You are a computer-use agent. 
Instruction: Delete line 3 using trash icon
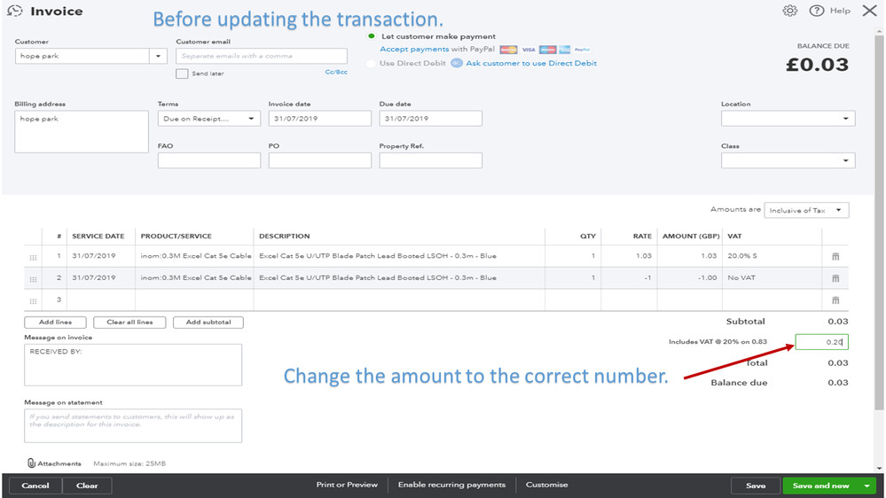tap(835, 300)
